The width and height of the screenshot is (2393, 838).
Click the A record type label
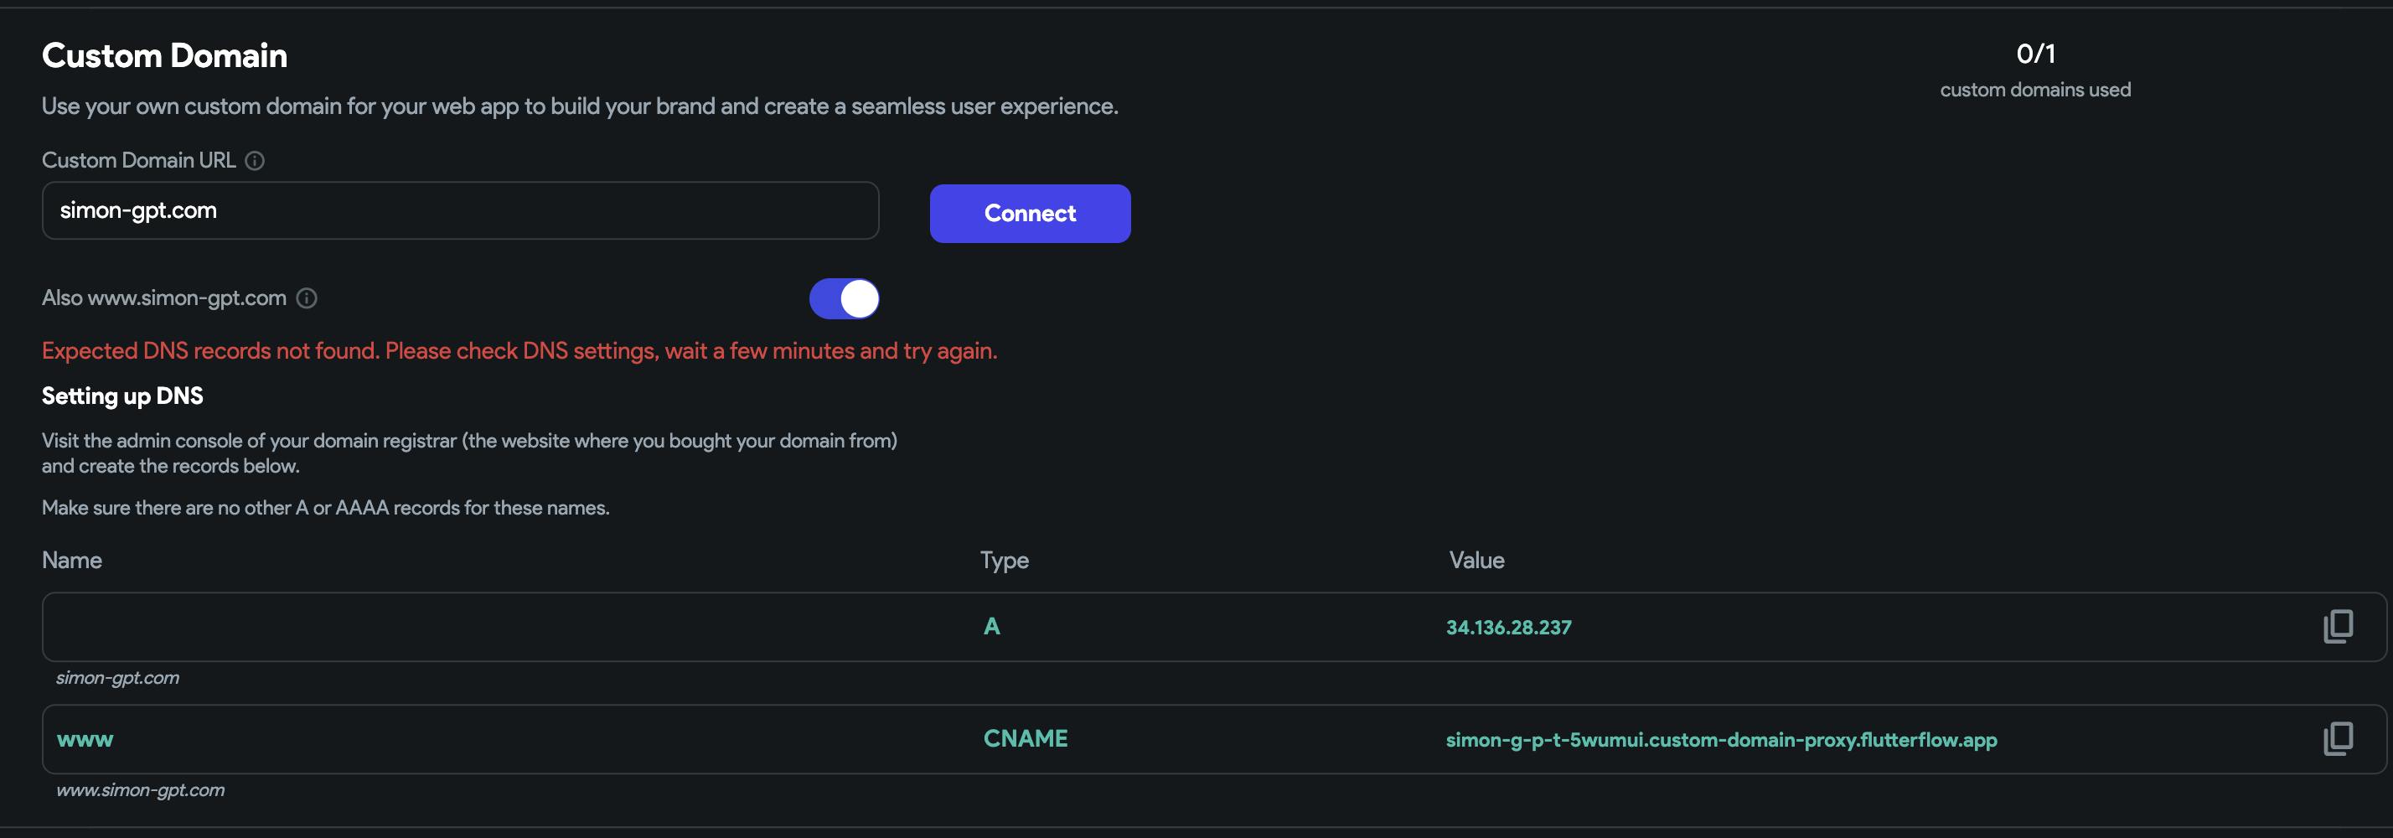coord(991,626)
